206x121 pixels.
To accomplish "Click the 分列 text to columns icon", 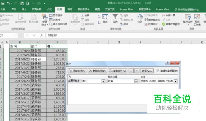I will [140, 19].
